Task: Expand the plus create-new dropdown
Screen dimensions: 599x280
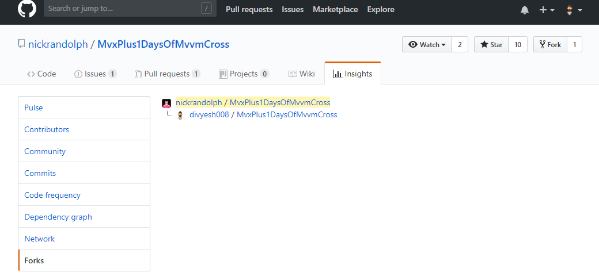Action: click(547, 10)
